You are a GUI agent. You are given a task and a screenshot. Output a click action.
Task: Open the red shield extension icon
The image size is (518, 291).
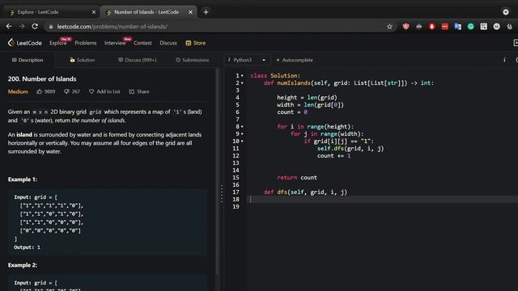405,27
